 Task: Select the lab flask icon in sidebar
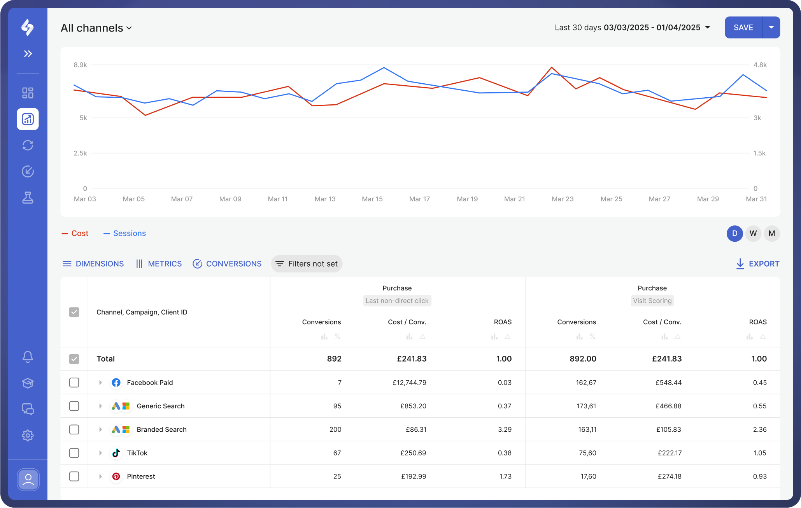(28, 197)
